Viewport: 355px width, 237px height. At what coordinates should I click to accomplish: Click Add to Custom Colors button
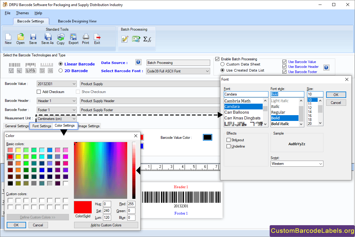tap(106, 225)
